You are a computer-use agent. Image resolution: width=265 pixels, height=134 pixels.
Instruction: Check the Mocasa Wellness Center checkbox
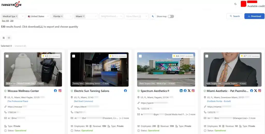(7, 56)
